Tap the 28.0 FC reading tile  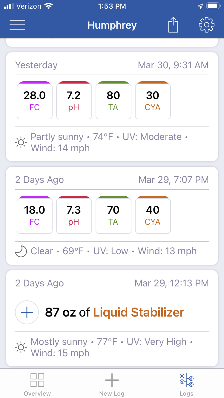click(x=35, y=100)
